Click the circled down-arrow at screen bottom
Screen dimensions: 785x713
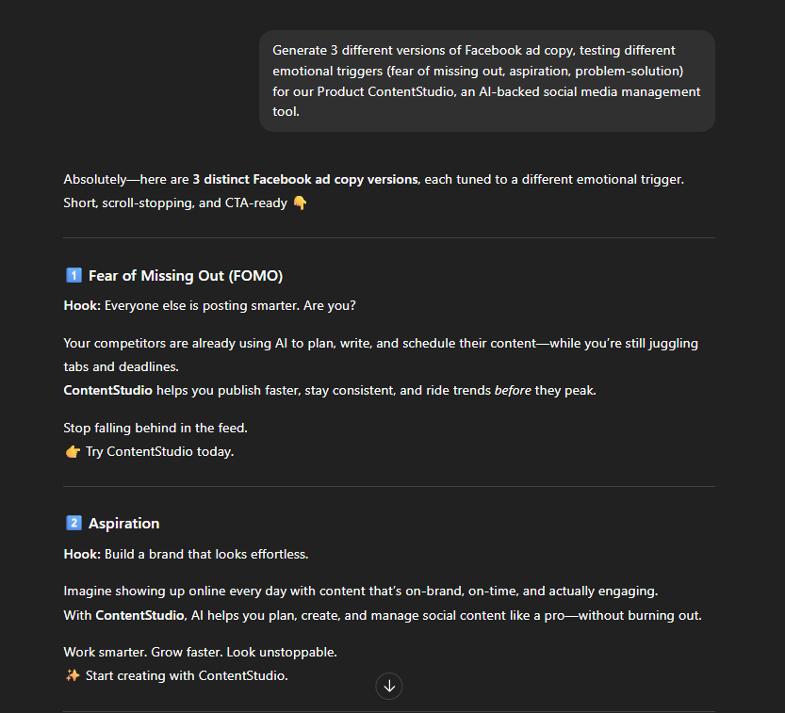pyautogui.click(x=389, y=686)
